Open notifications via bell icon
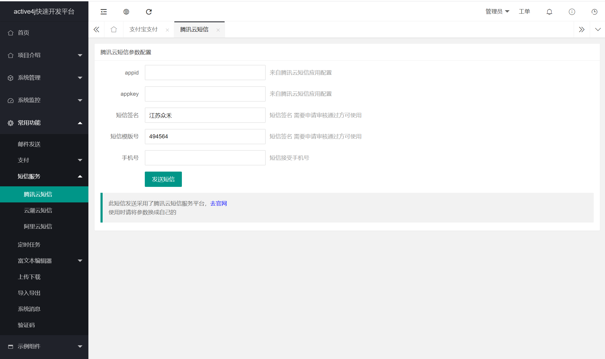 [x=549, y=12]
